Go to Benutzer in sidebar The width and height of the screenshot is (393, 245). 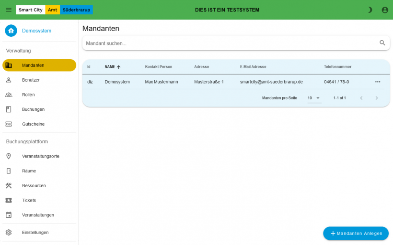[31, 80]
